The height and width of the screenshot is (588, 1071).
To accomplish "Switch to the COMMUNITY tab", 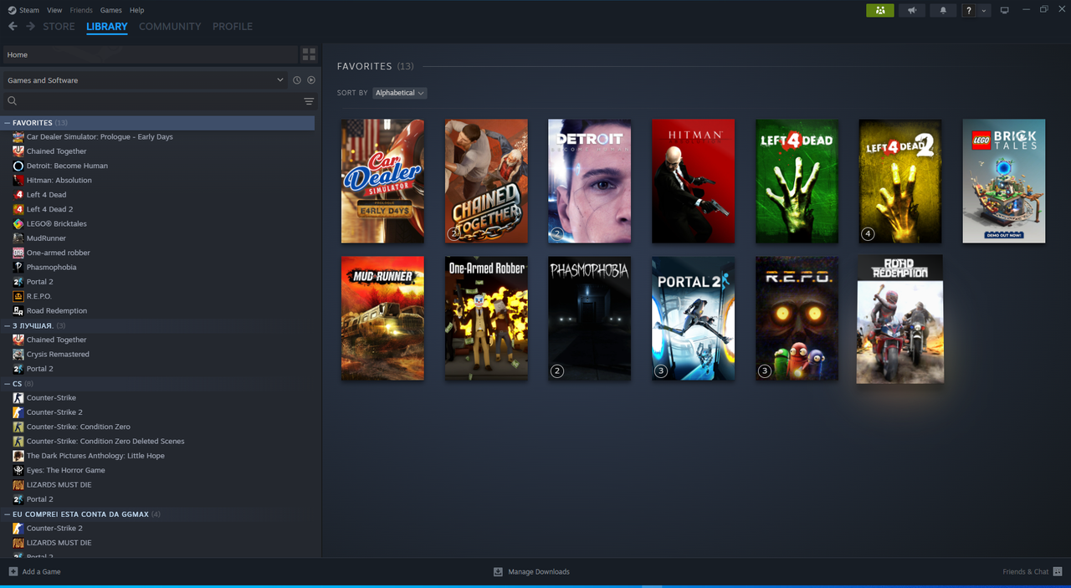I will pyautogui.click(x=170, y=27).
